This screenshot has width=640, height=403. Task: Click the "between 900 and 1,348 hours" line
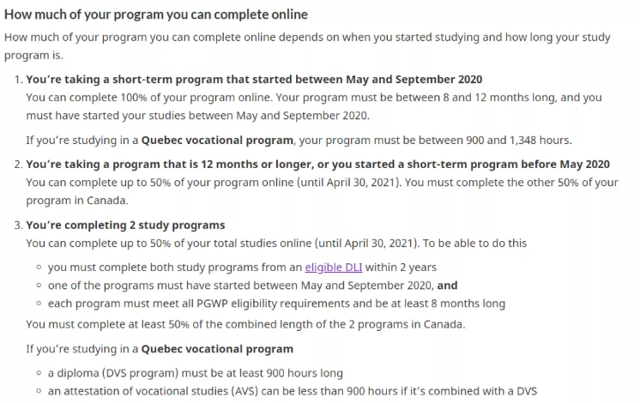tap(298, 140)
